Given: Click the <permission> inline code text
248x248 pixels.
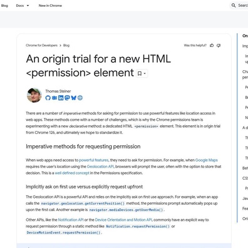Looking at the screenshot, I should click(146, 127).
